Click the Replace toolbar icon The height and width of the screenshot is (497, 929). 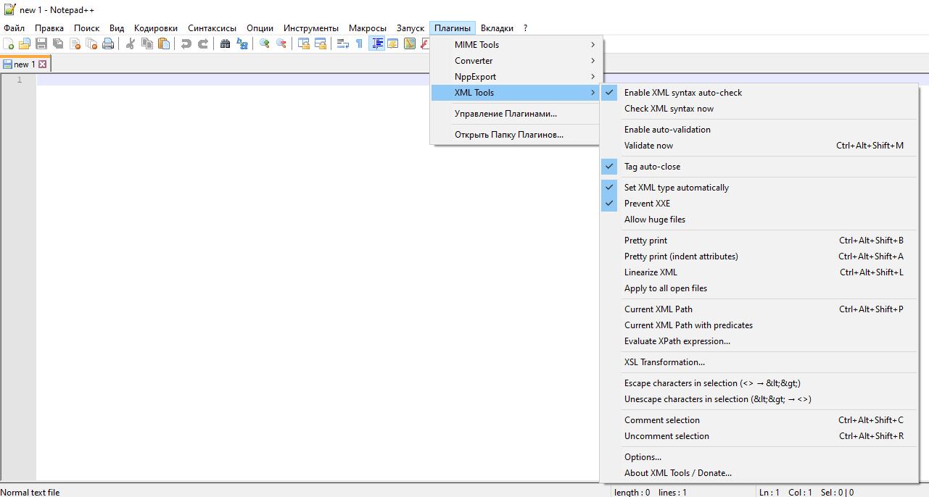[242, 44]
